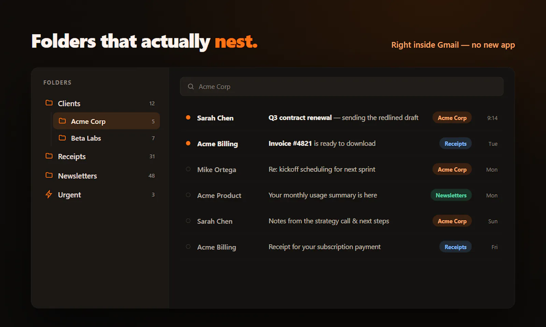Click sender Sarah Chen on 9:14 email

coord(215,118)
